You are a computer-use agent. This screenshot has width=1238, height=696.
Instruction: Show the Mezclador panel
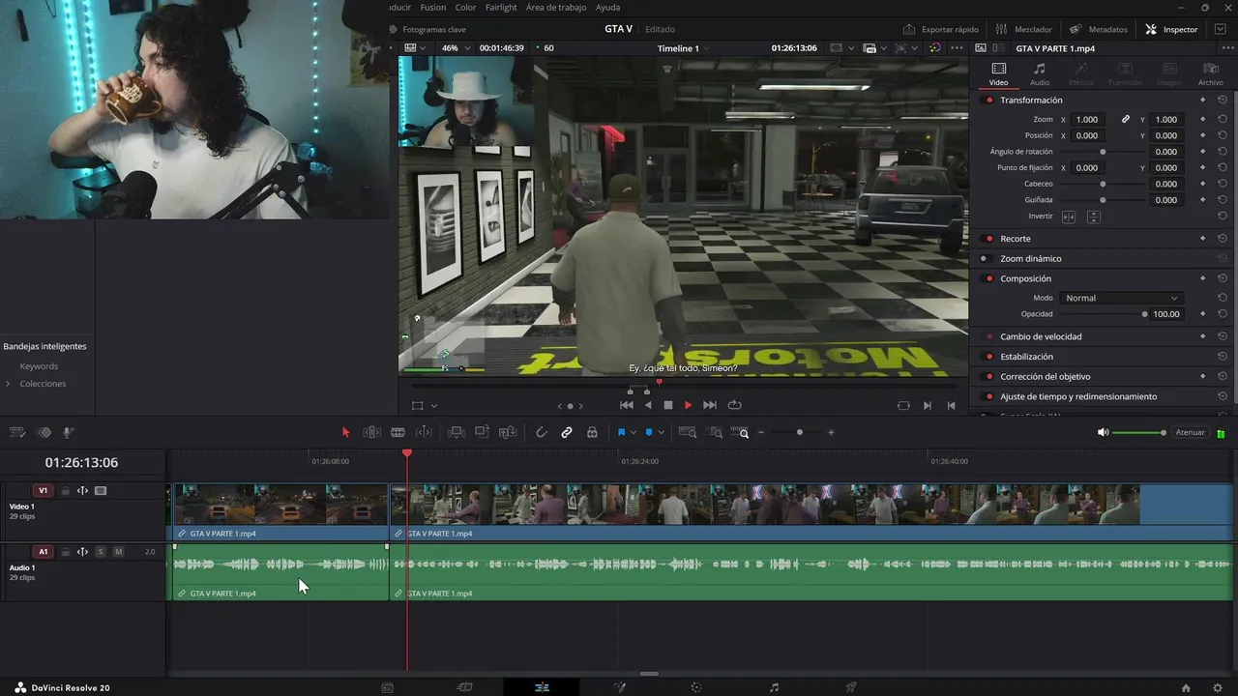click(x=1024, y=29)
